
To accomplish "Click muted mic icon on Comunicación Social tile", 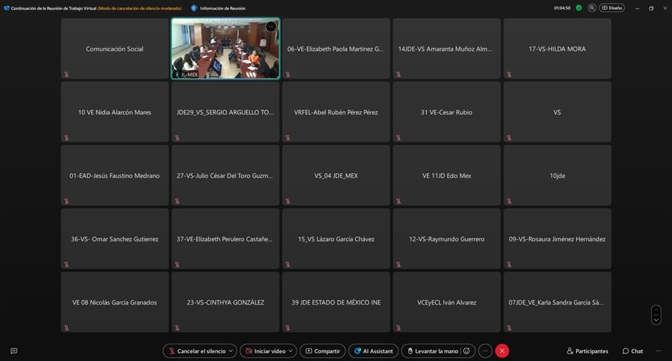I will 66,74.
